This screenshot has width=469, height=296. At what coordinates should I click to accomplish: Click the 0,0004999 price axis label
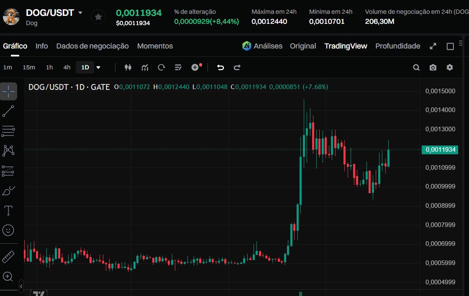[440, 282]
